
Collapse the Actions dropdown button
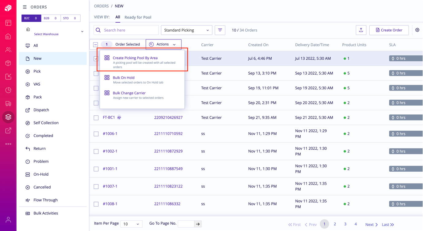click(163, 44)
